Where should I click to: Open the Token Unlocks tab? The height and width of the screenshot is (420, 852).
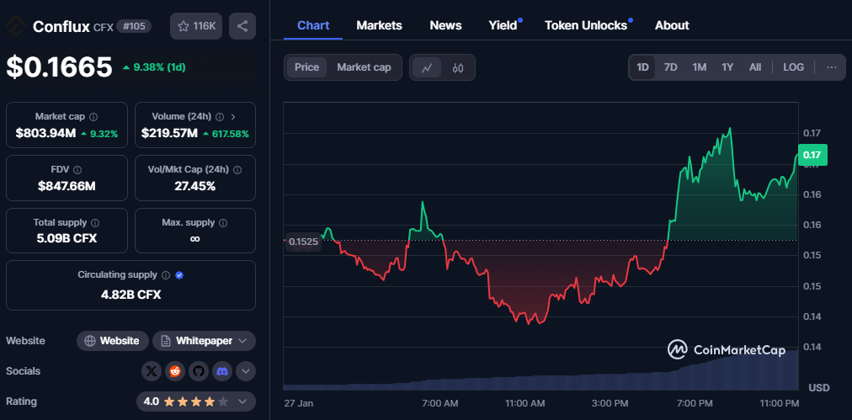586,25
